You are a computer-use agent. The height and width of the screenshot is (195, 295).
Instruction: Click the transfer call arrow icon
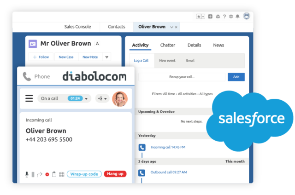coord(40,175)
